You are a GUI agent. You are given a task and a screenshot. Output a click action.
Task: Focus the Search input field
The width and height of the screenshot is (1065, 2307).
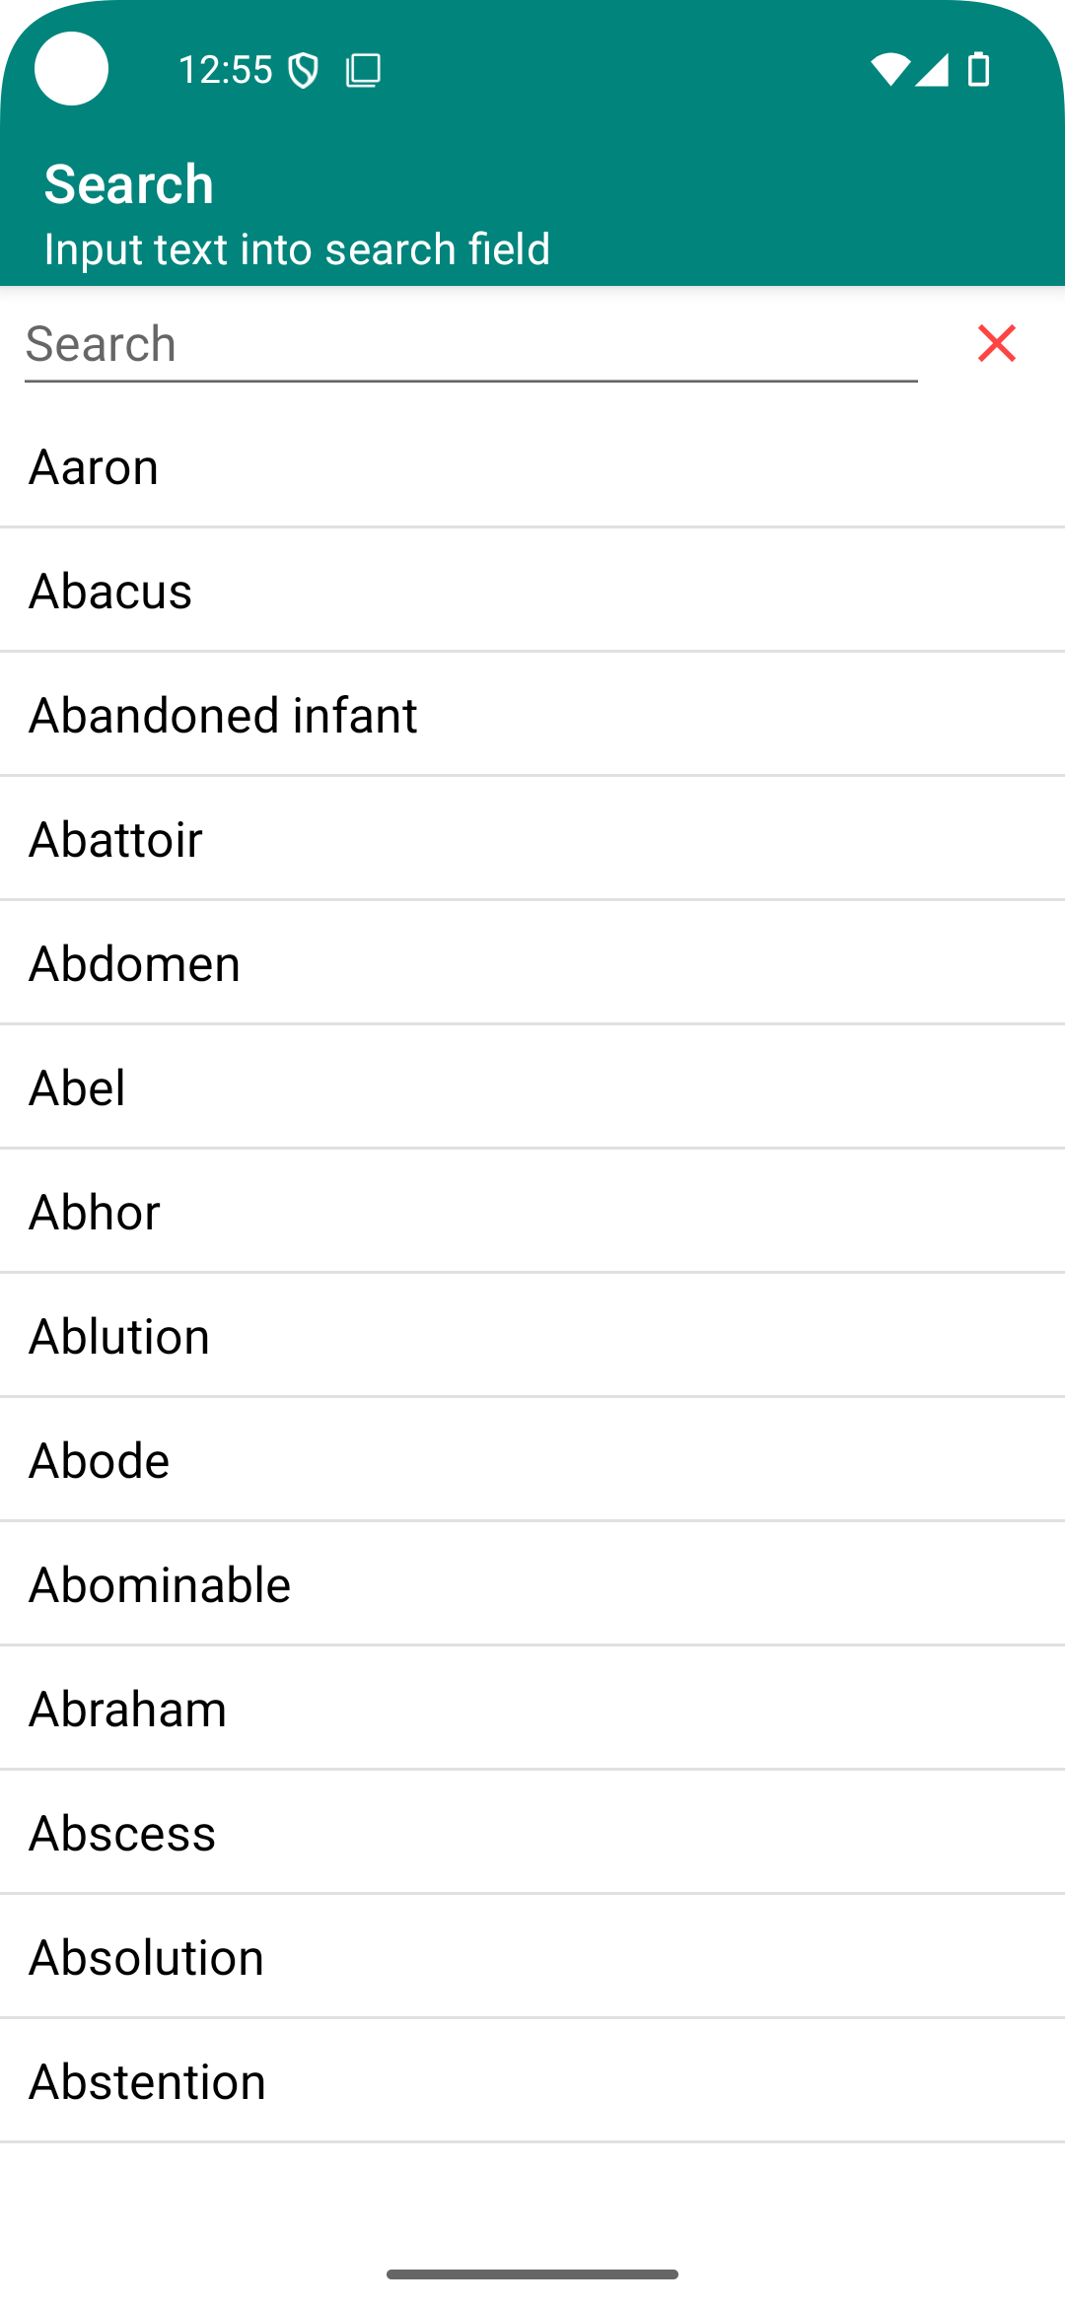coord(471,345)
